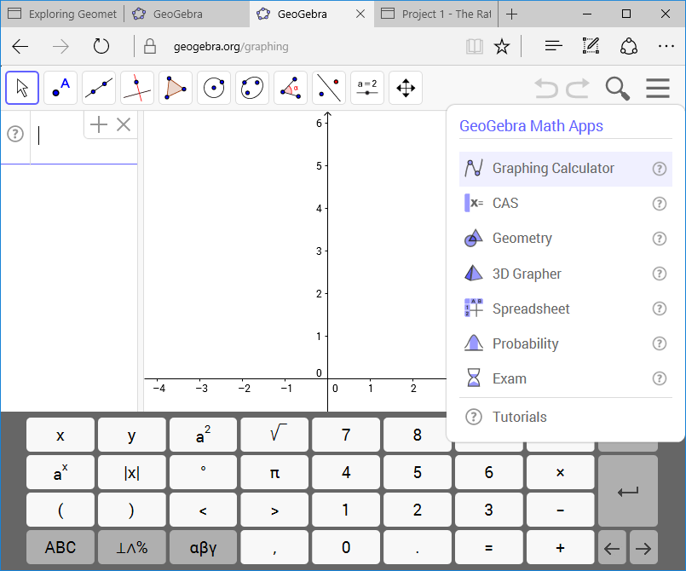
Task: Click help icon next to 3D Grapher
Action: [660, 274]
